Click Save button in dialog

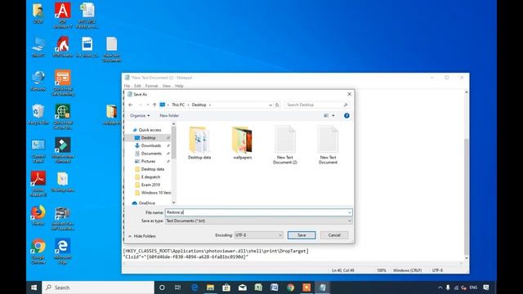click(302, 235)
